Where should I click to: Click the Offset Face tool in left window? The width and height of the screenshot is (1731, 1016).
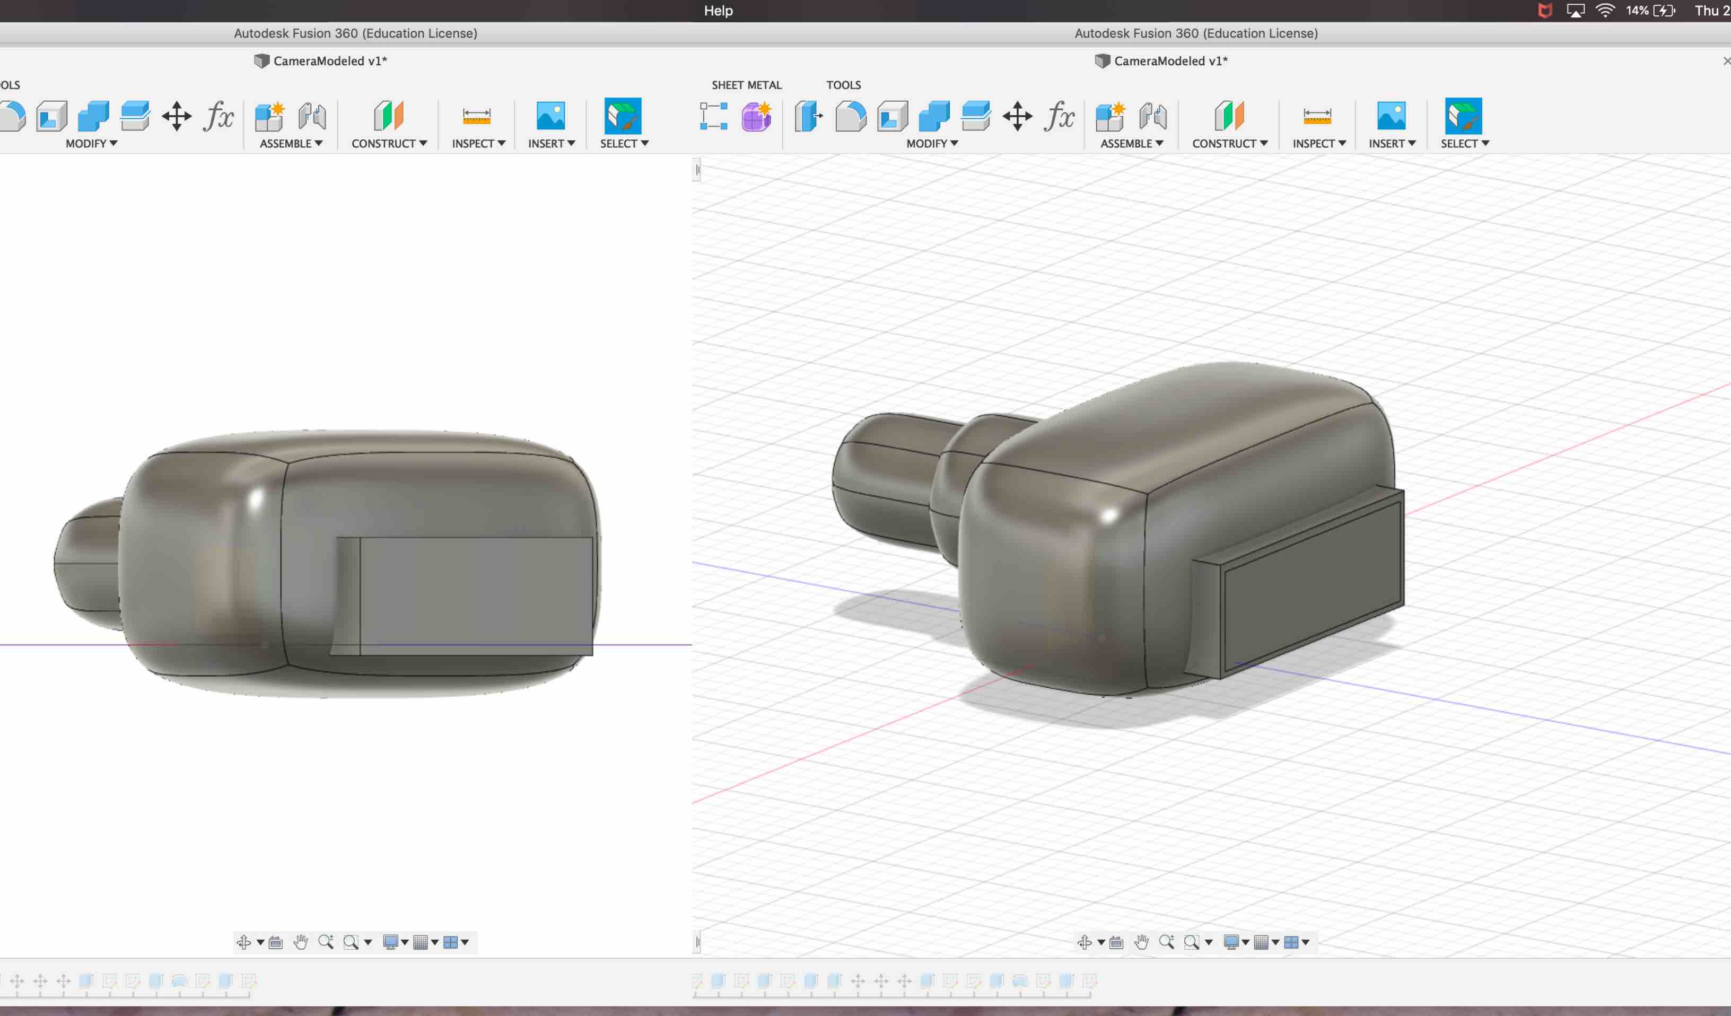135,116
